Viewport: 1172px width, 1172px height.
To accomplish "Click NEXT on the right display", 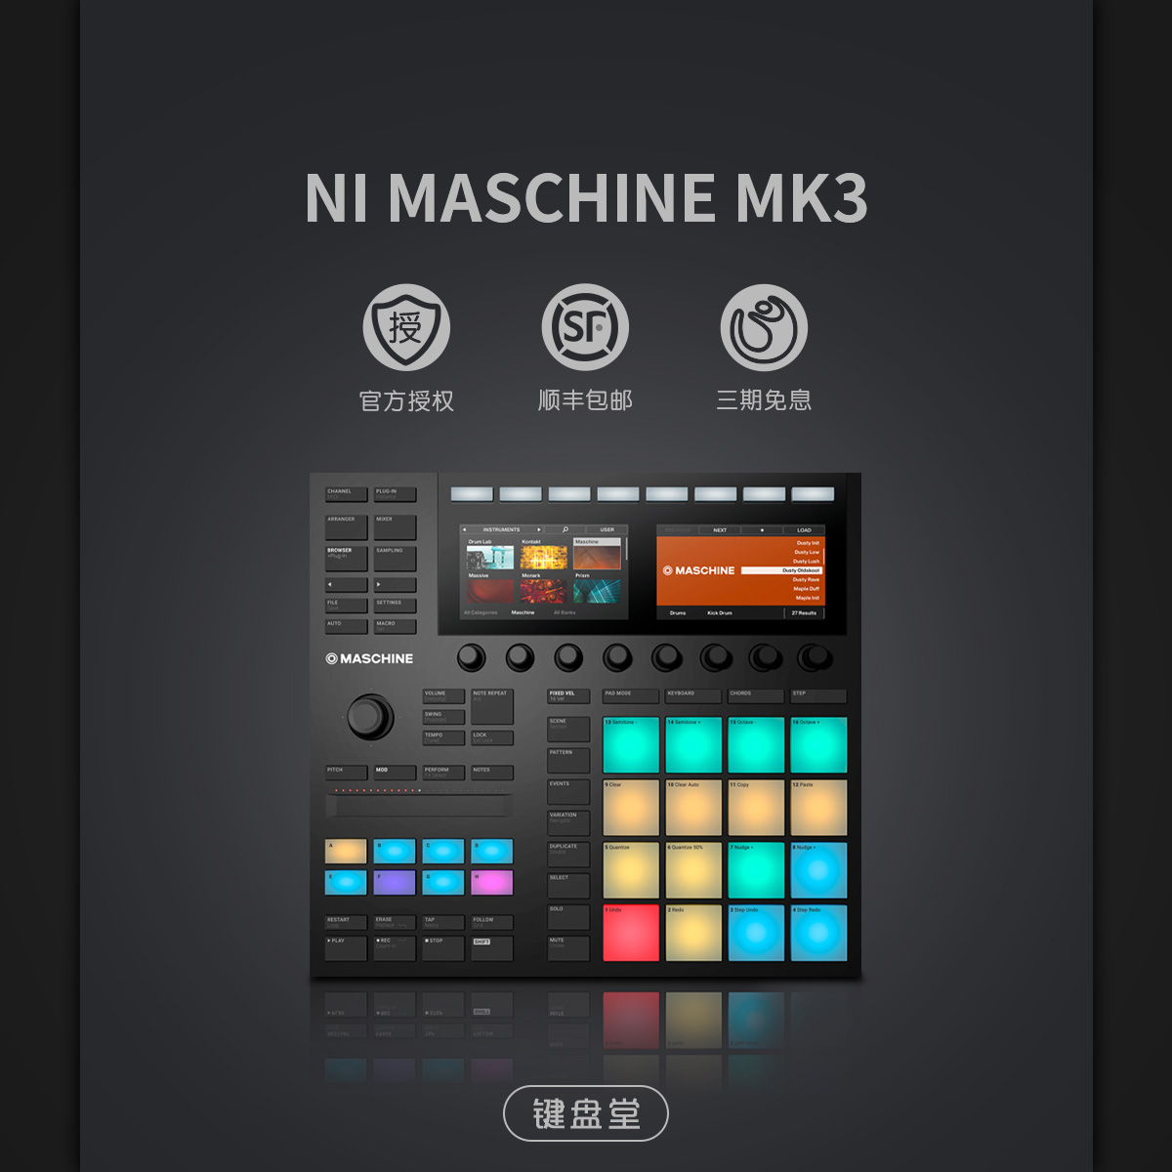I will coord(720,529).
